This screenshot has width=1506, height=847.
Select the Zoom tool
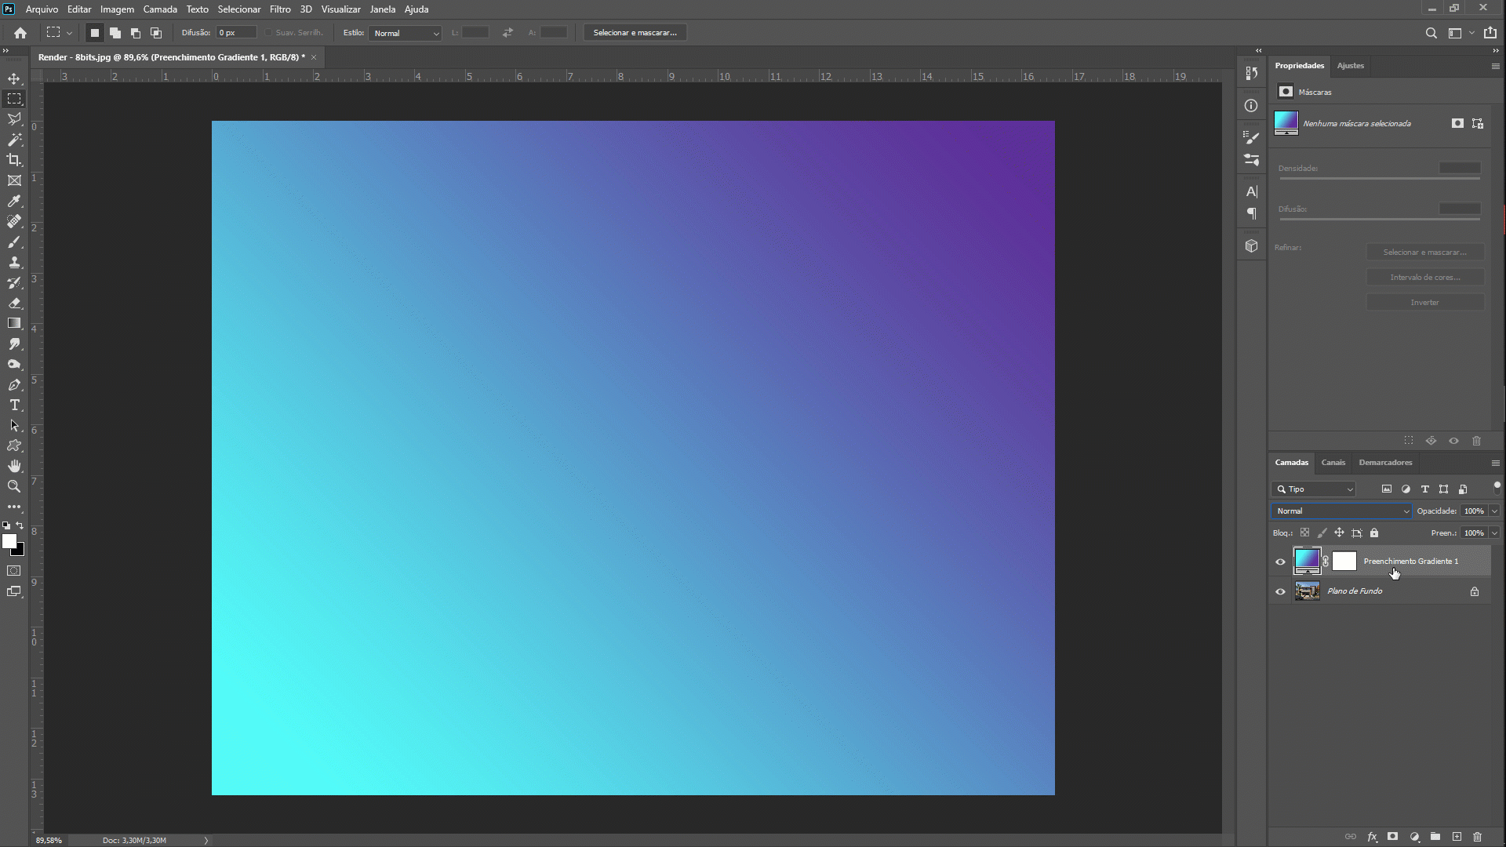pyautogui.click(x=14, y=486)
